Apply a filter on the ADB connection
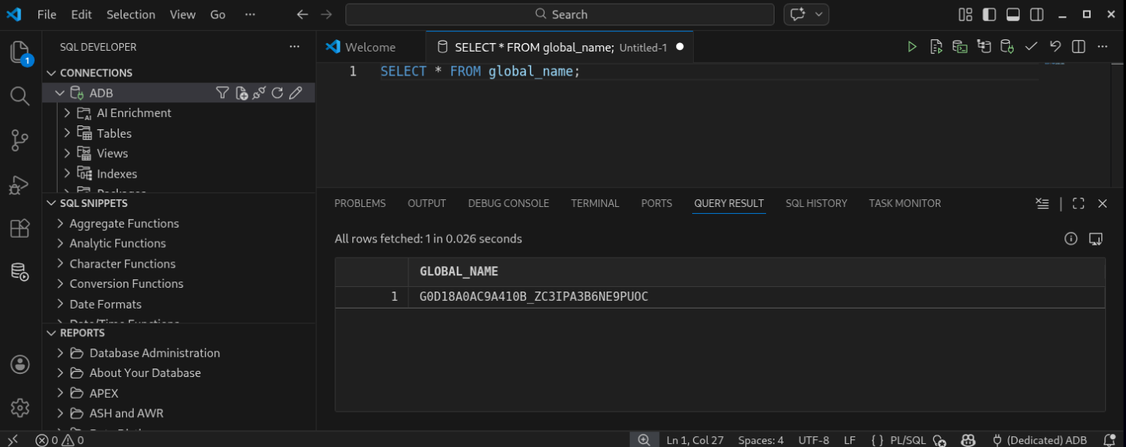This screenshot has width=1126, height=447. tap(222, 92)
